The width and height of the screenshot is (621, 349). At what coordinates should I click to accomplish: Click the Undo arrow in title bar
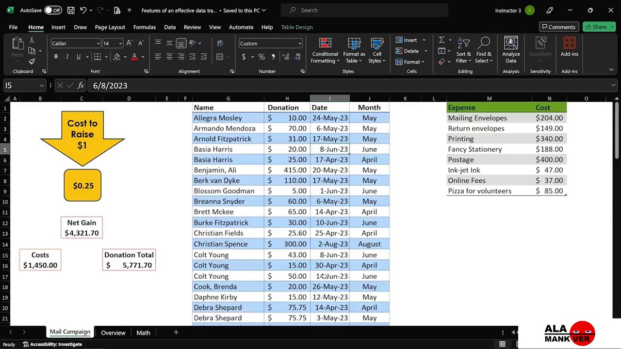[x=83, y=10]
